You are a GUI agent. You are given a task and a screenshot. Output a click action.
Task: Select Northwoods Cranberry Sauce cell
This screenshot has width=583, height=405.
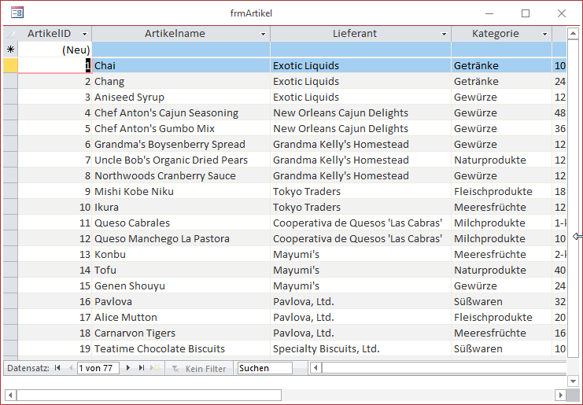pyautogui.click(x=181, y=175)
